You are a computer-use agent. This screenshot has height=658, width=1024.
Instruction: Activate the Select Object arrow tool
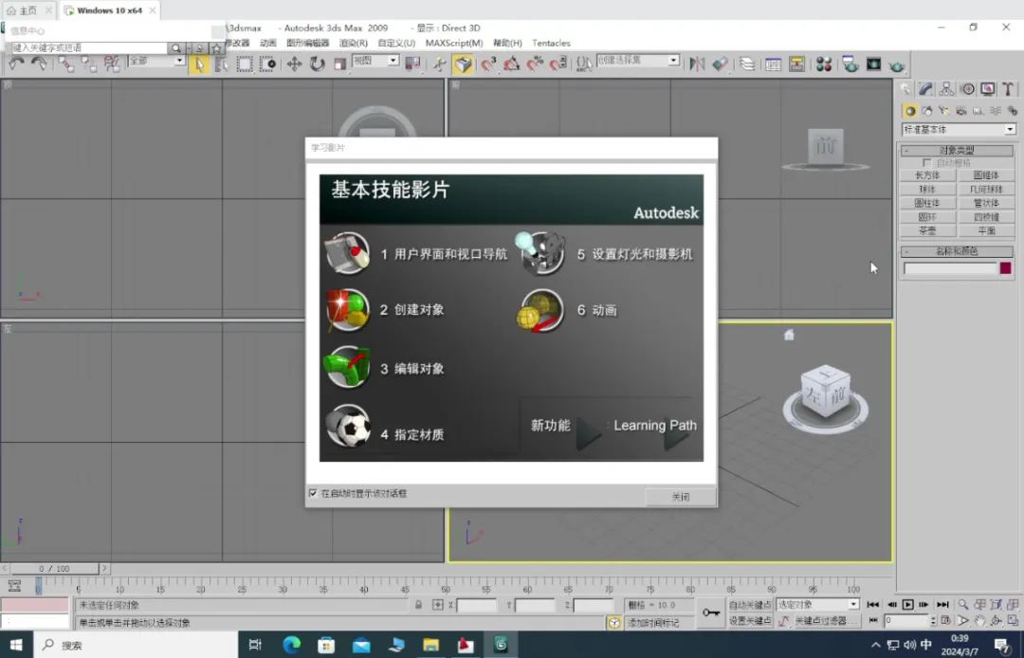199,64
